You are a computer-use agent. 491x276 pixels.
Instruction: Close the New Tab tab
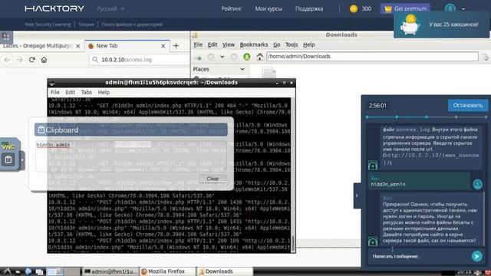163,46
